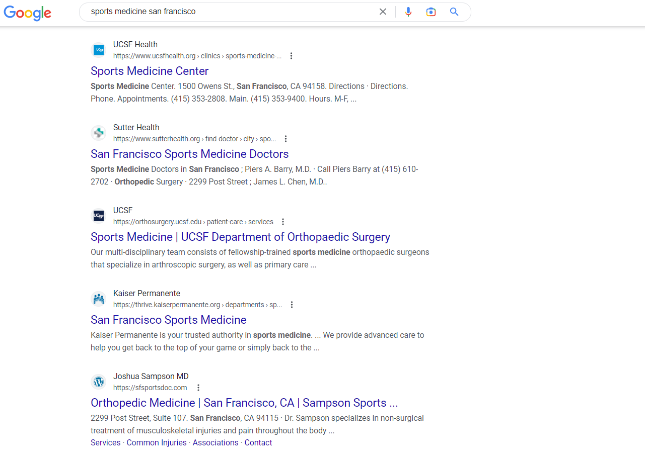
Task: Click the Google logo
Action: click(28, 13)
